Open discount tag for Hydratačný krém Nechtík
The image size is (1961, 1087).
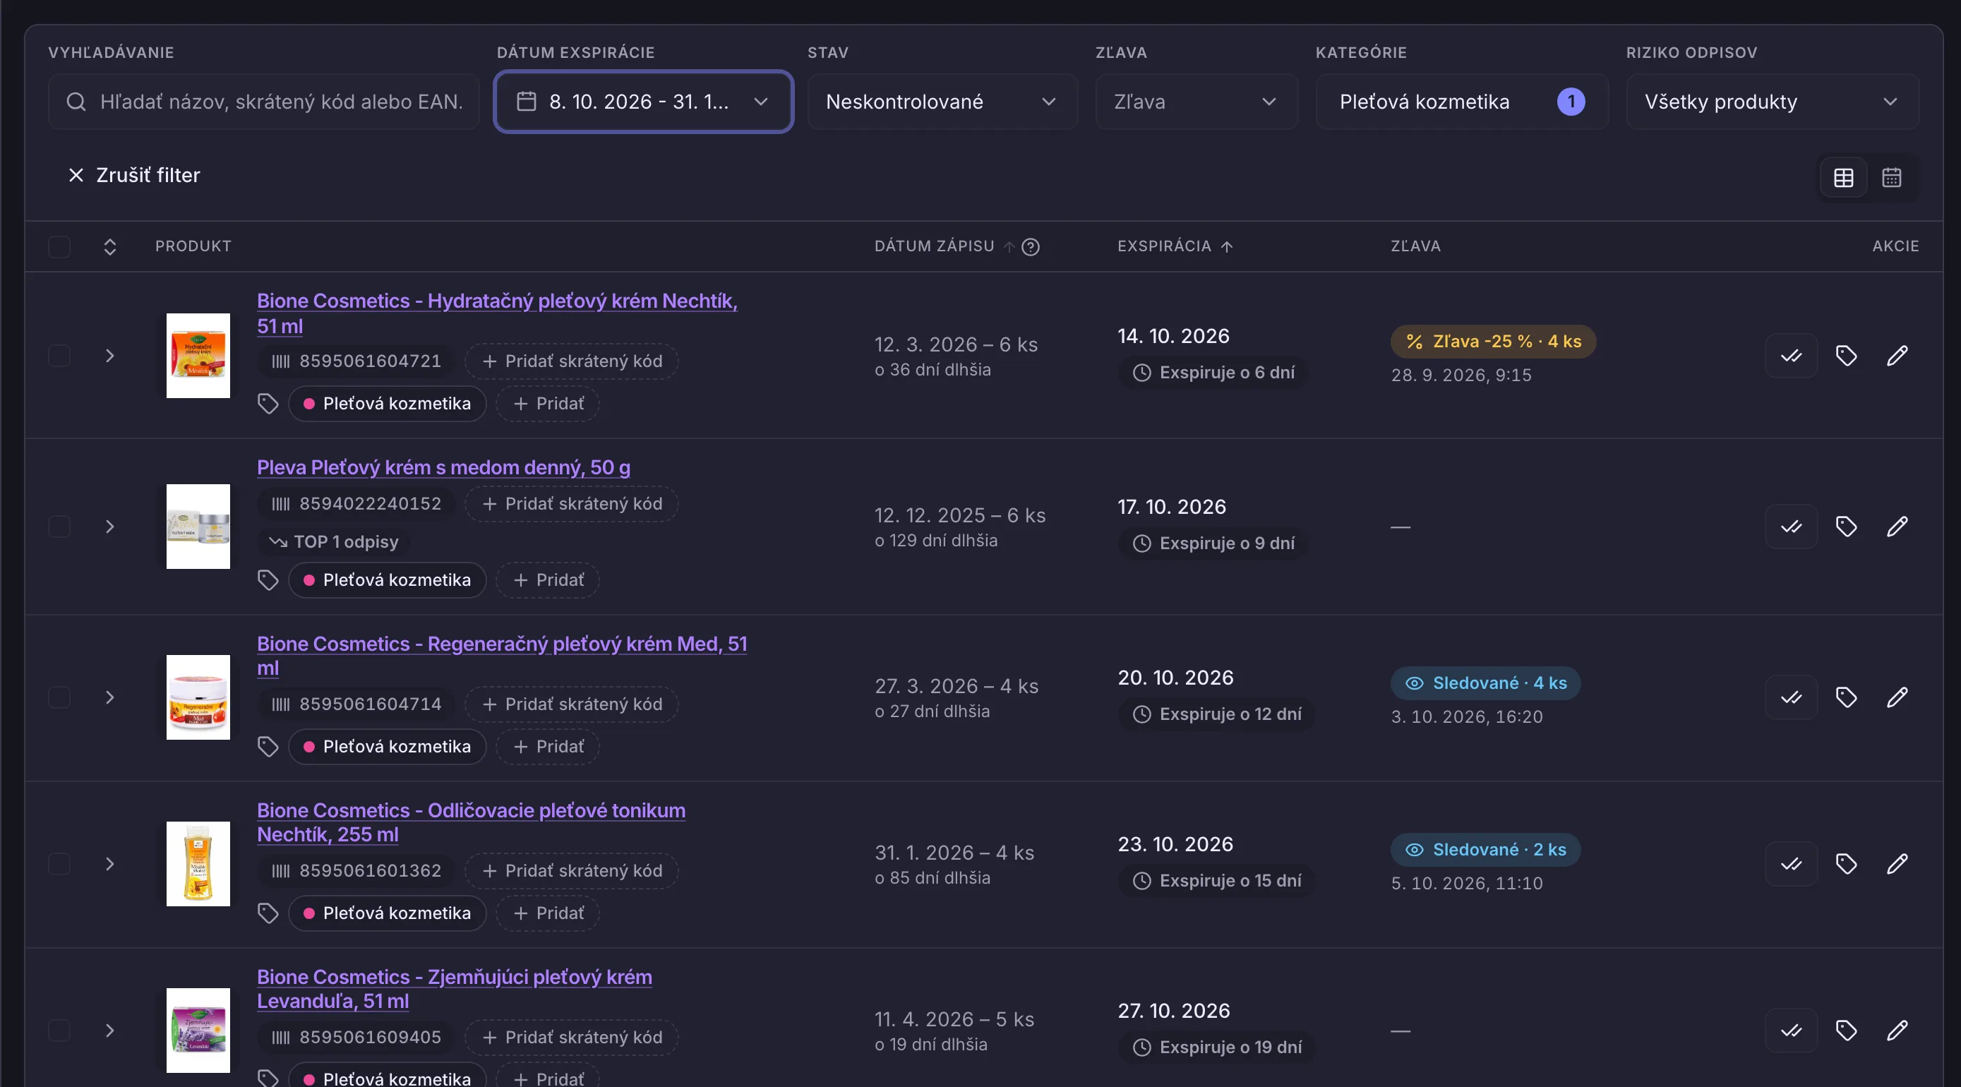(1846, 356)
